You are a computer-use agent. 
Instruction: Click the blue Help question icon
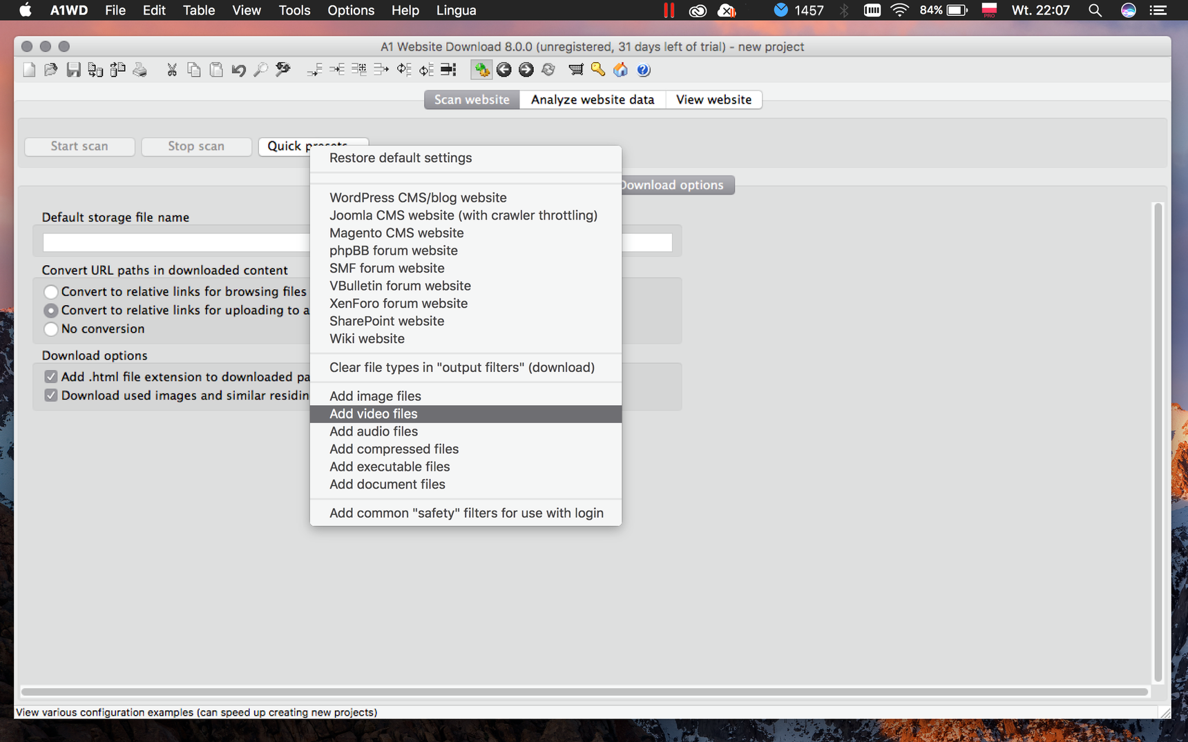coord(643,70)
